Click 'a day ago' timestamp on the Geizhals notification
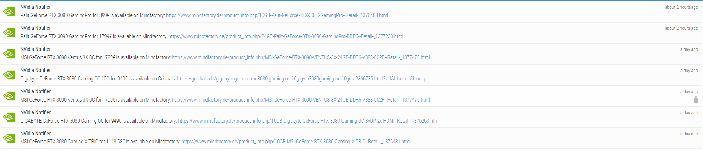This screenshot has height=151, width=703. coord(689,71)
